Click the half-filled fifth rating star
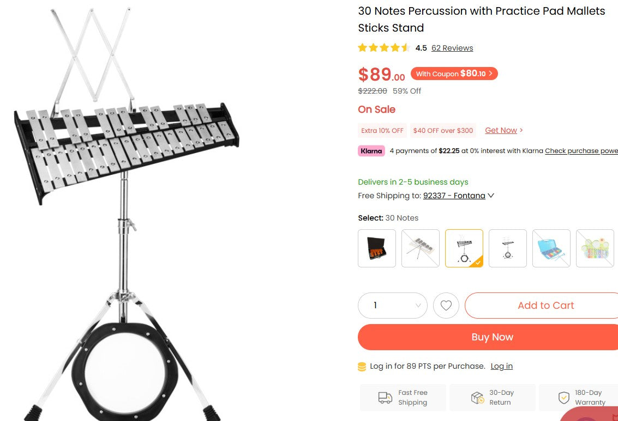Viewport: 618px width, 421px height. click(x=404, y=48)
